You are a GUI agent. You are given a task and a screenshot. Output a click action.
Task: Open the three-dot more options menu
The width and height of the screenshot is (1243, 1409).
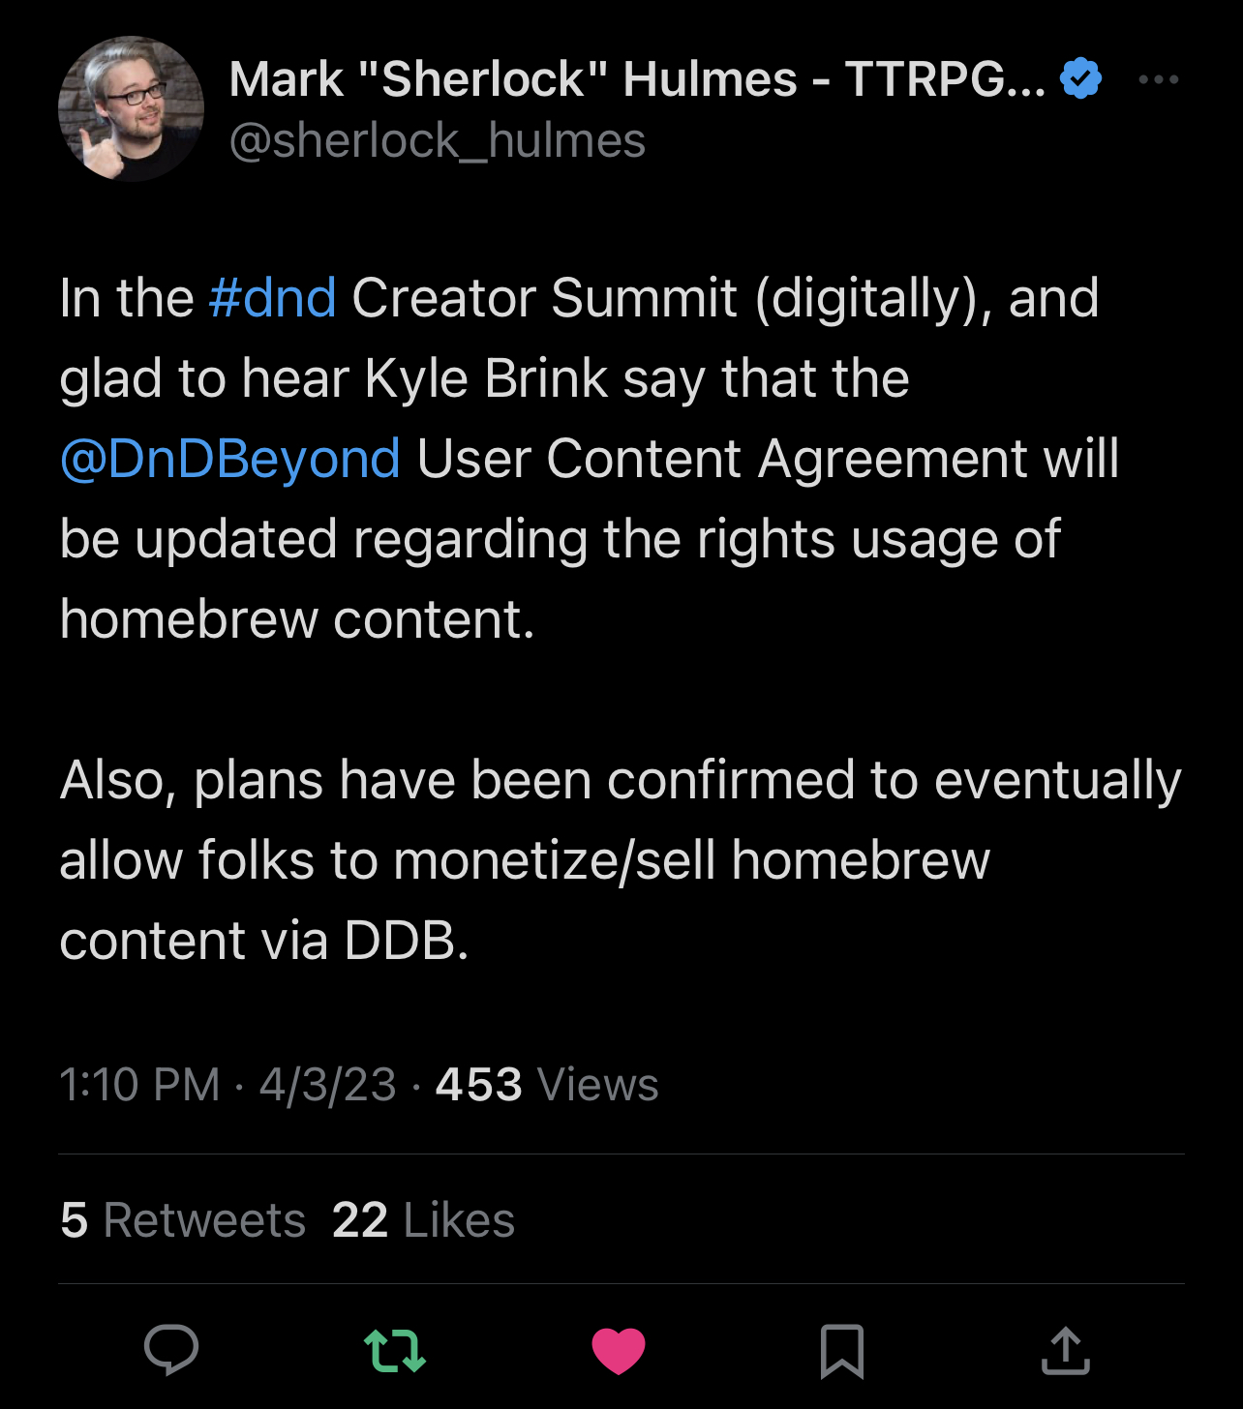pos(1159,79)
